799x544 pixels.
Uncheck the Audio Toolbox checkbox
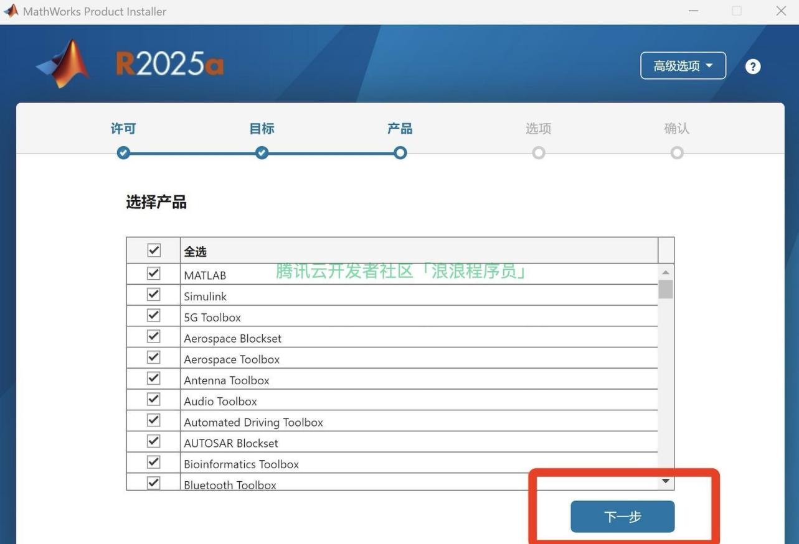point(153,399)
